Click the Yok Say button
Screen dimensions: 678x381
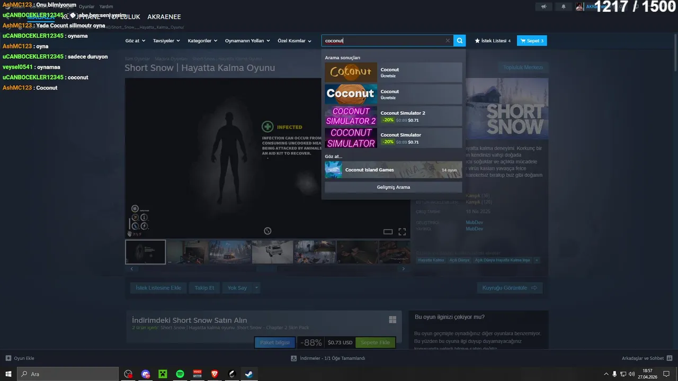pyautogui.click(x=237, y=288)
